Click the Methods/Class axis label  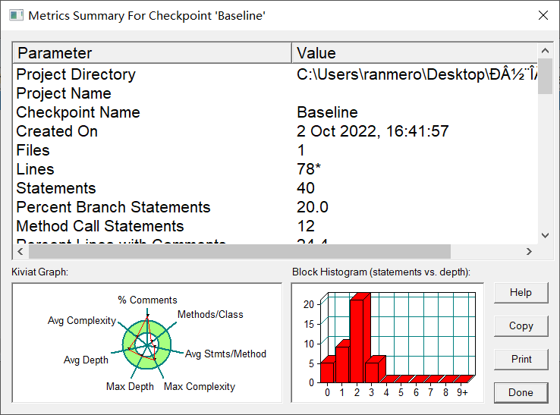210,314
